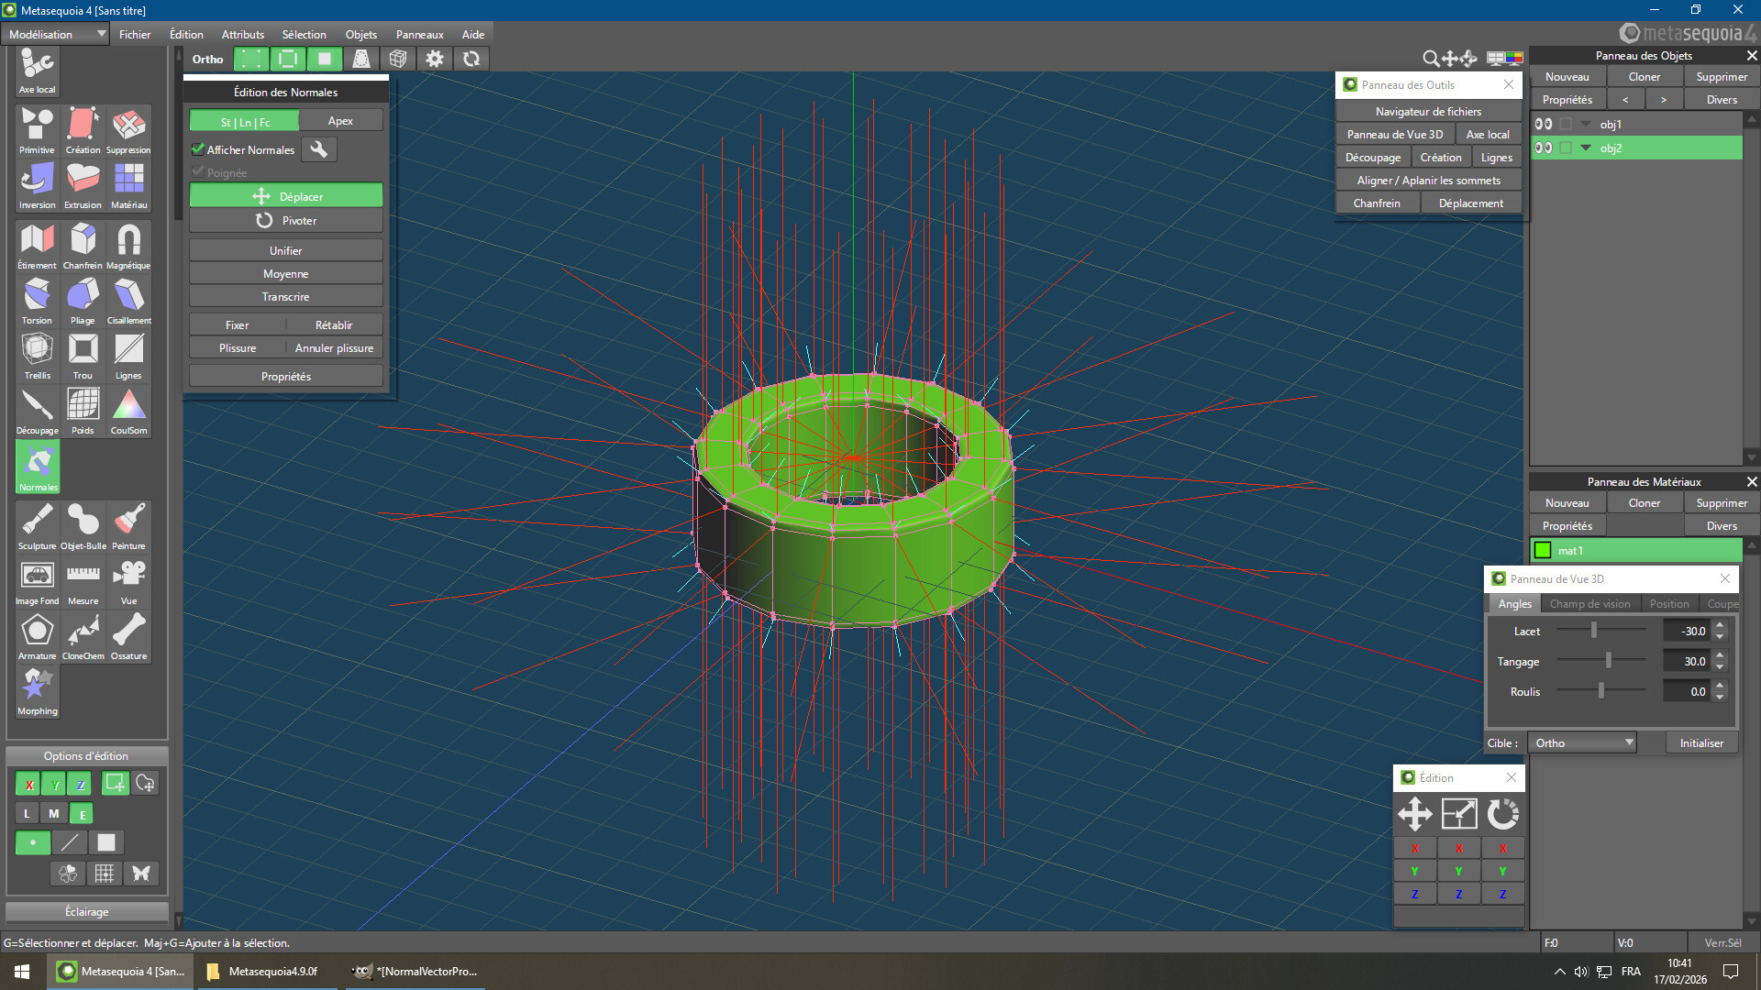Click the Lacet angle slider
1761x990 pixels.
pos(1594,631)
